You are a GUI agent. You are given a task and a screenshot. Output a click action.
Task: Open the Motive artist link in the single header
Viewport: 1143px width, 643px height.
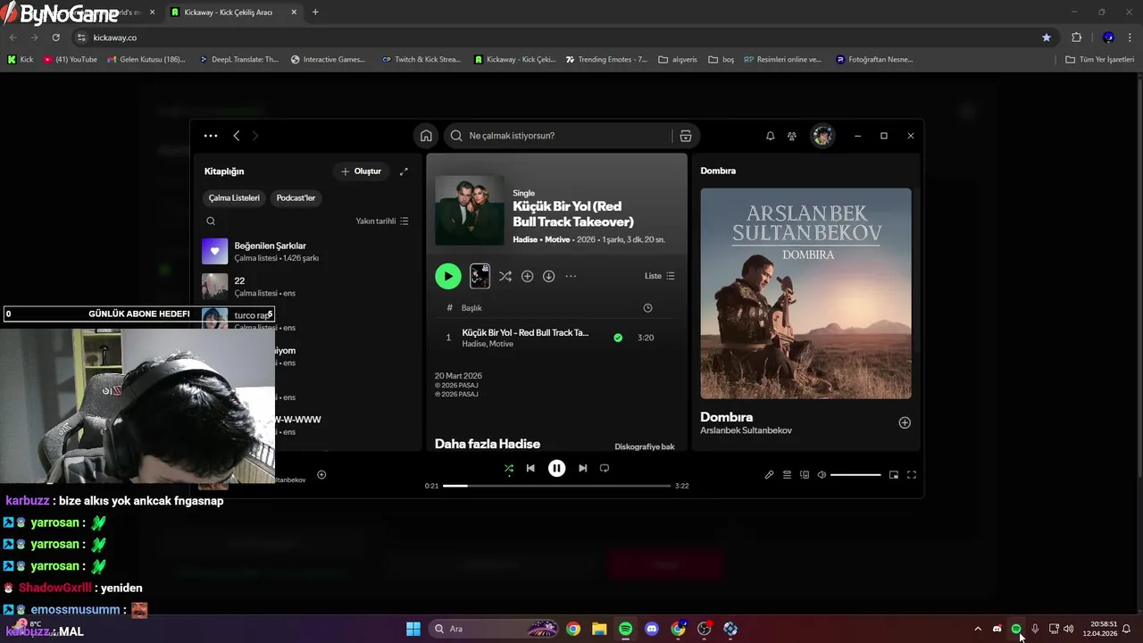click(557, 240)
